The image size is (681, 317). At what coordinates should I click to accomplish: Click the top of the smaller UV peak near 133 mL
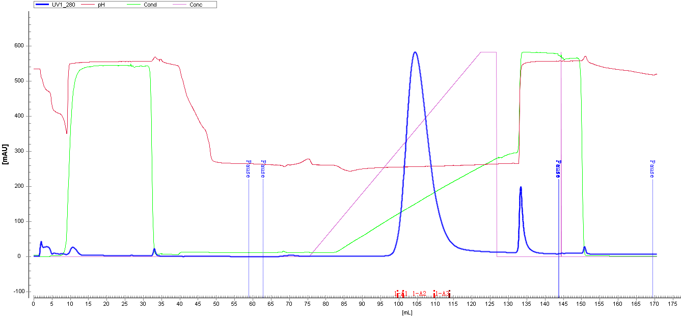coord(521,187)
